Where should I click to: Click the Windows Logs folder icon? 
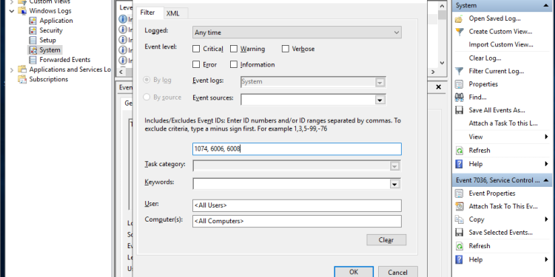pyautogui.click(x=22, y=11)
